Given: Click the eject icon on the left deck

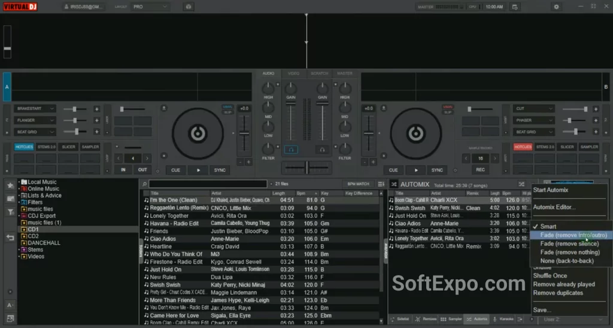Looking at the screenshot, I should tap(164, 108).
